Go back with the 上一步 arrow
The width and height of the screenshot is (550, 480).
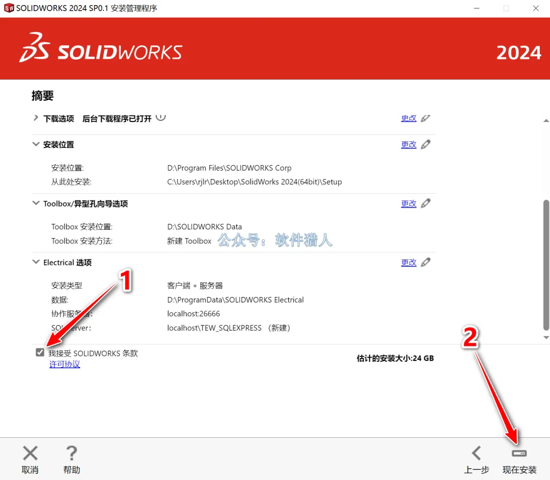pyautogui.click(x=476, y=453)
